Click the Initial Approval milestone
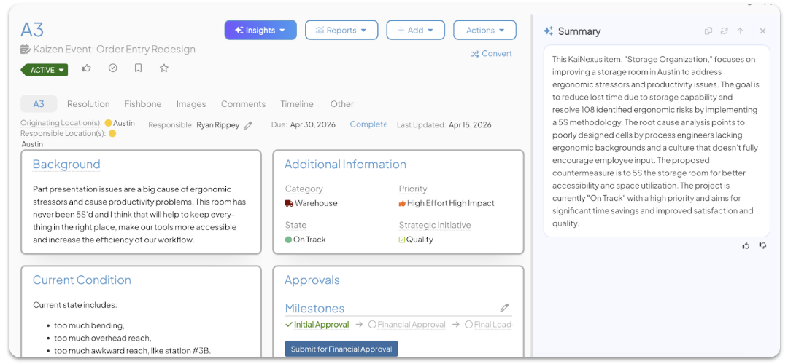 coord(317,325)
